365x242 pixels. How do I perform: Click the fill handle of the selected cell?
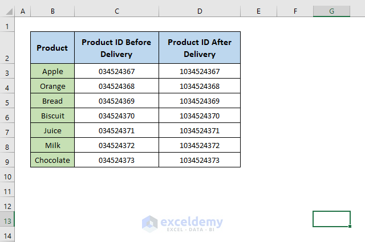click(350, 227)
